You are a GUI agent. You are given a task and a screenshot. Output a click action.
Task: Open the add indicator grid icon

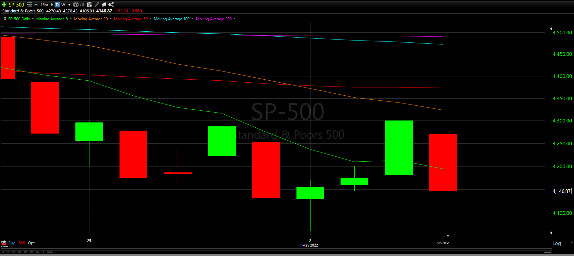[89, 5]
